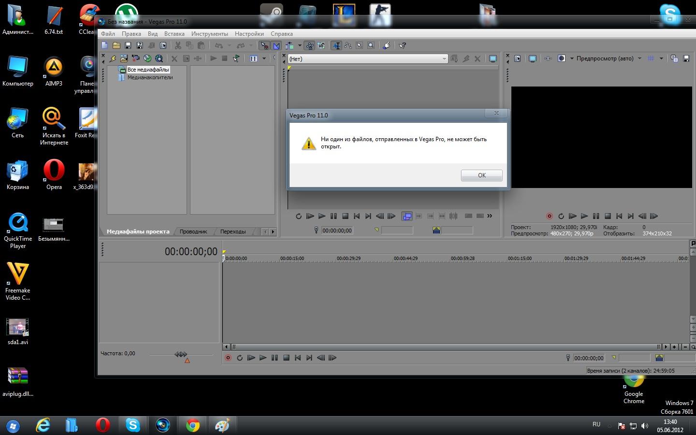Viewport: 696px width, 435px height.
Task: Open the Правка menu
Action: pos(131,34)
